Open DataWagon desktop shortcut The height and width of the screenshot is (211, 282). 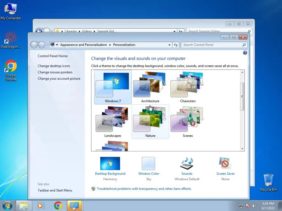pyautogui.click(x=11, y=40)
